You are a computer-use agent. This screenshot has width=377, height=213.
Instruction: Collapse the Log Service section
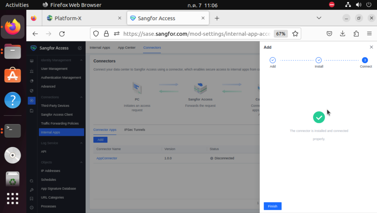pos(81,143)
